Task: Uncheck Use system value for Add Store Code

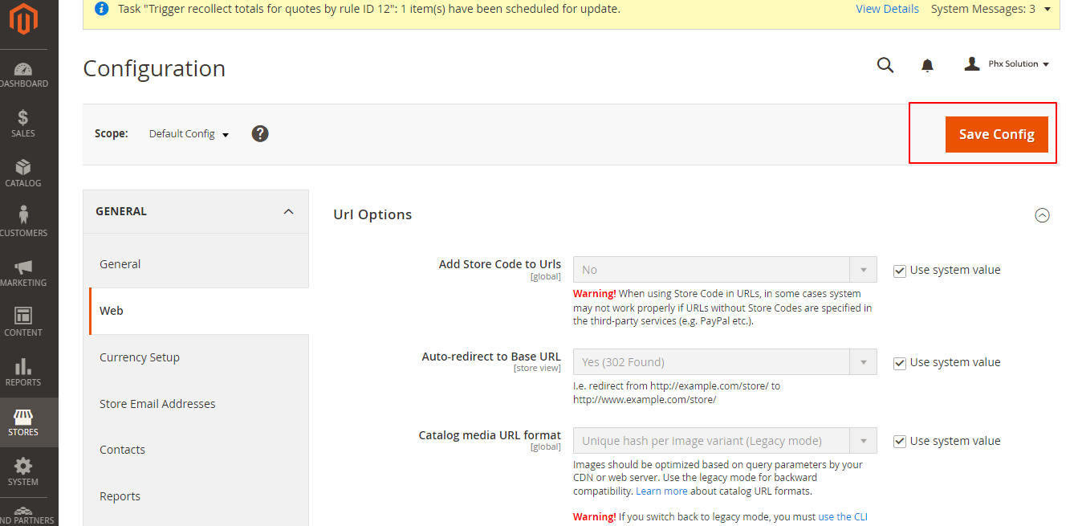Action: coord(900,271)
